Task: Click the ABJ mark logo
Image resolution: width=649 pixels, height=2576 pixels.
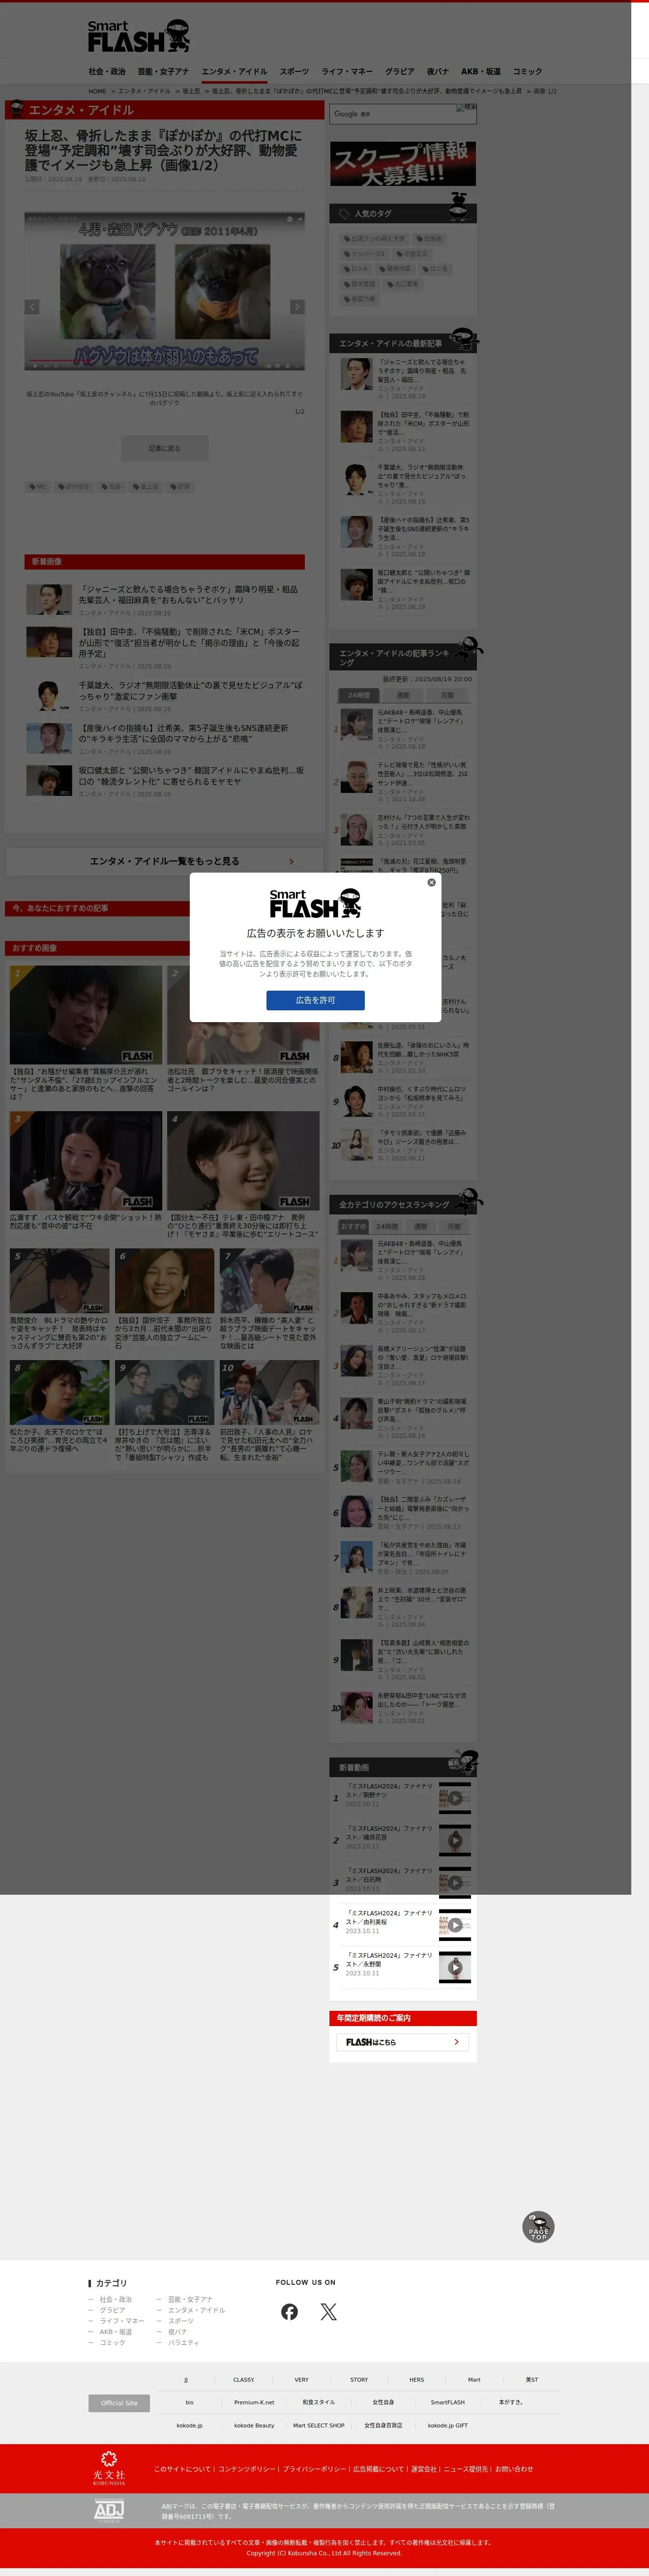Action: tap(109, 2510)
